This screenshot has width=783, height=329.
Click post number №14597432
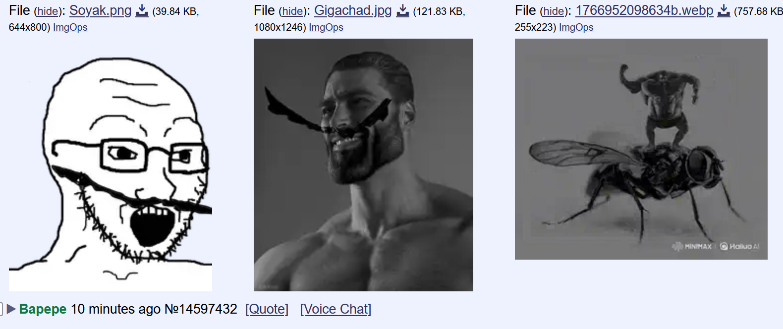point(201,309)
